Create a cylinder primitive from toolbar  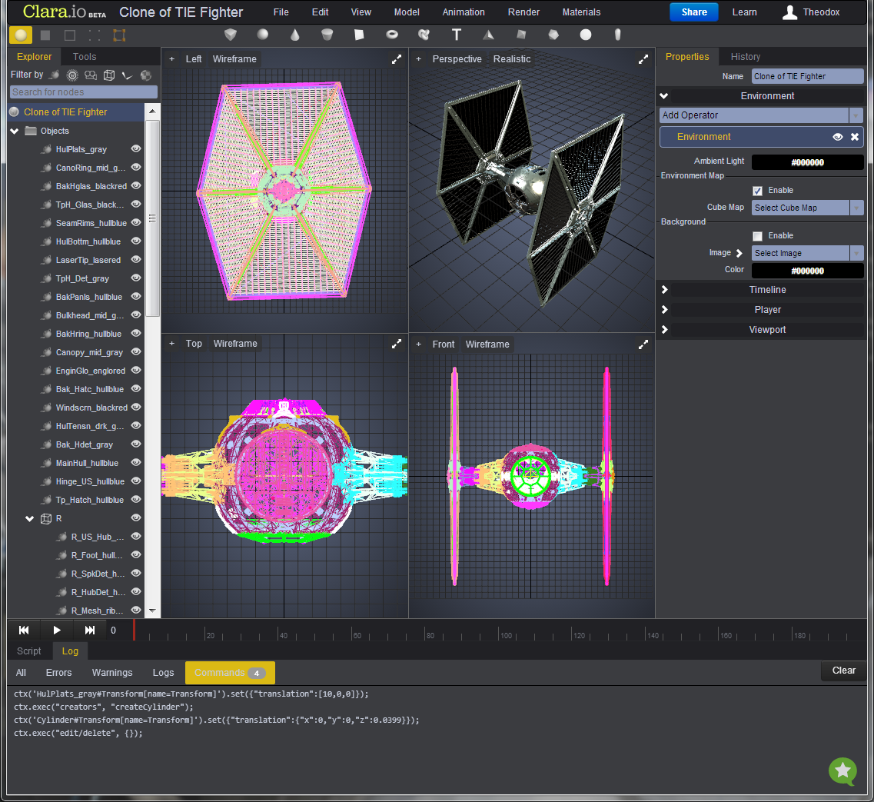pyautogui.click(x=327, y=35)
